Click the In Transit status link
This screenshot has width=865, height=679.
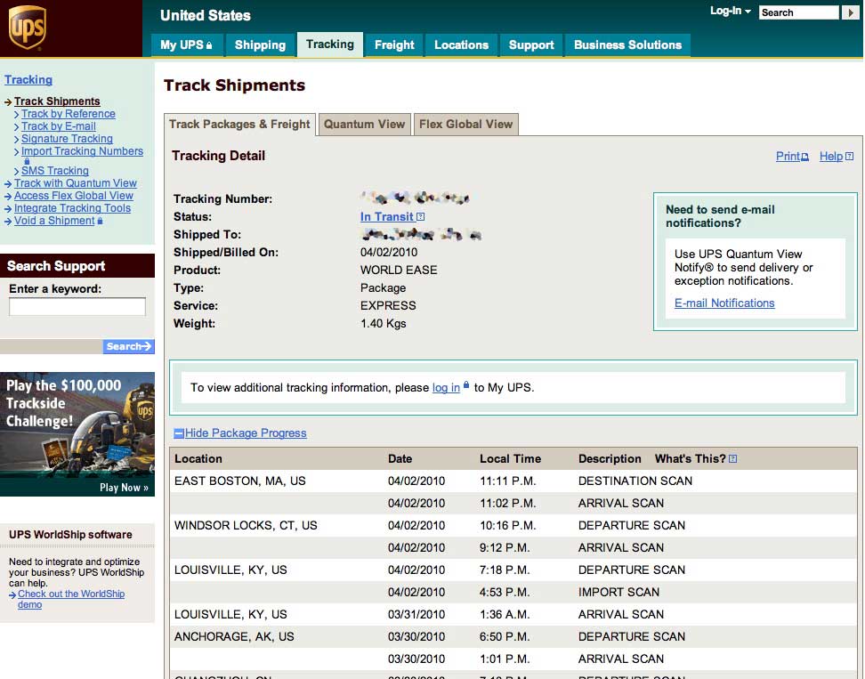click(x=386, y=217)
